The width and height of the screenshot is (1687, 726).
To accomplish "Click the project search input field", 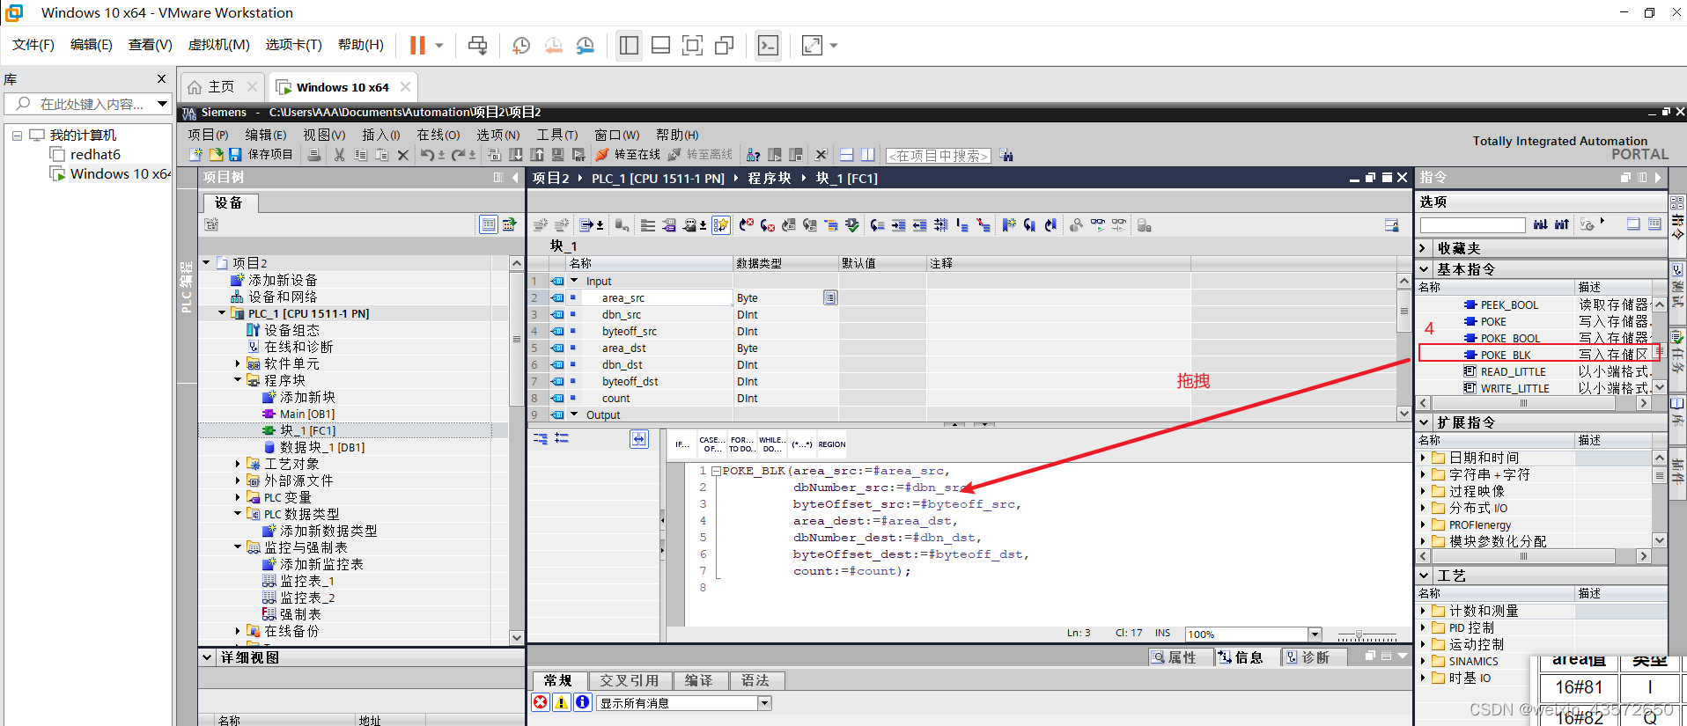I will 938,156.
